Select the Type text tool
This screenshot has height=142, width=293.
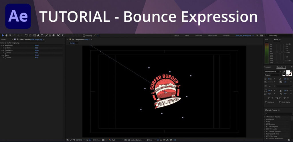click(x=42, y=35)
